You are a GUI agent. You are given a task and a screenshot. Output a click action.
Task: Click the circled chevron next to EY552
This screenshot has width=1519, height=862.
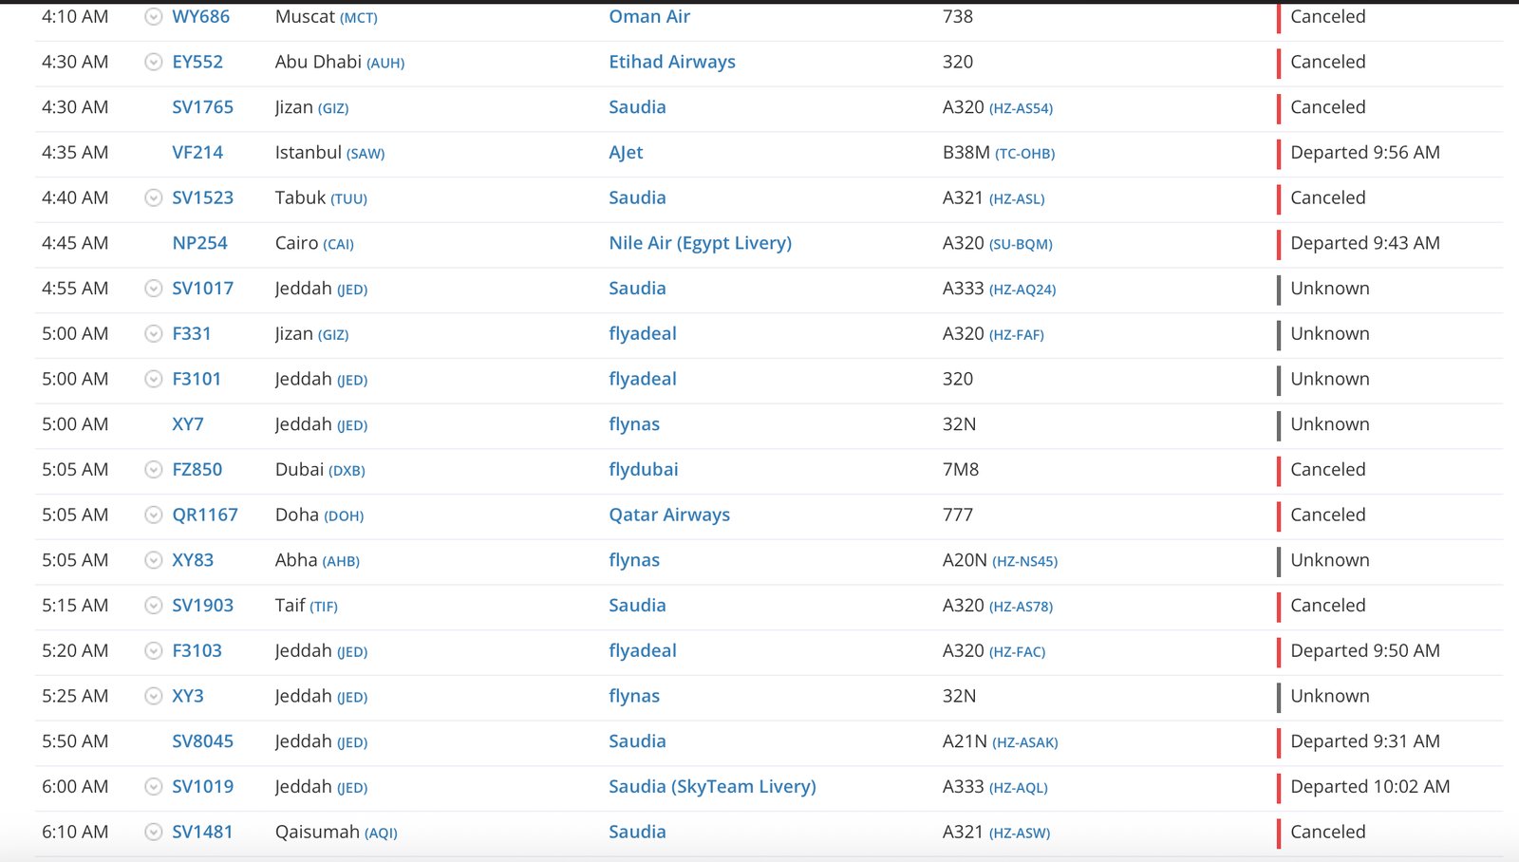153,62
